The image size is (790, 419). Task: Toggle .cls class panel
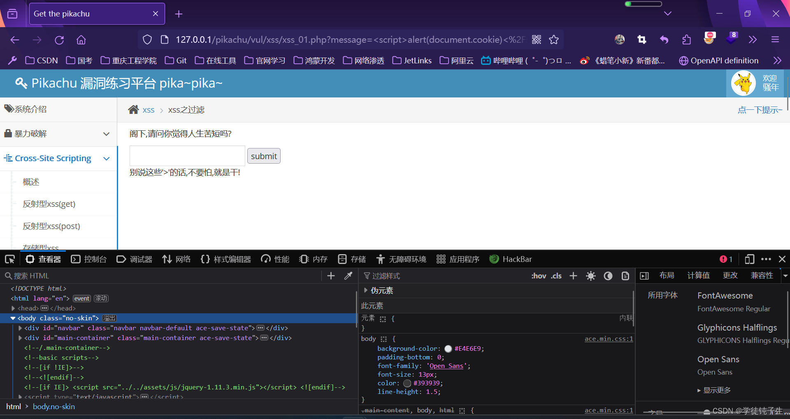[x=557, y=276]
